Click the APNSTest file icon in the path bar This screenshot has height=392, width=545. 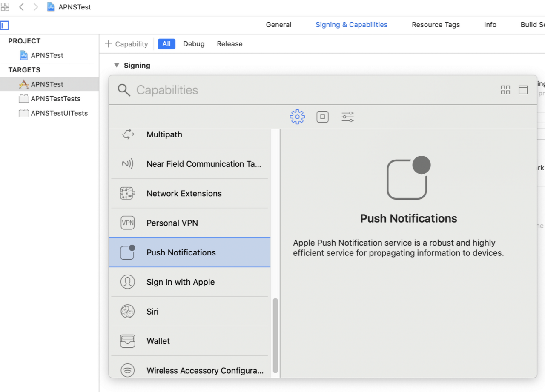coord(51,7)
